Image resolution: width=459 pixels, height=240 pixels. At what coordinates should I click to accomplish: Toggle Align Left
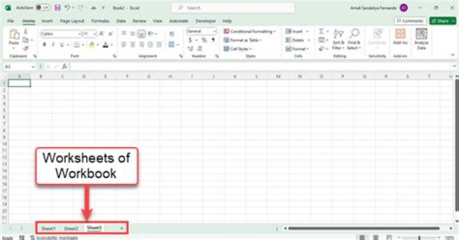tap(124, 45)
